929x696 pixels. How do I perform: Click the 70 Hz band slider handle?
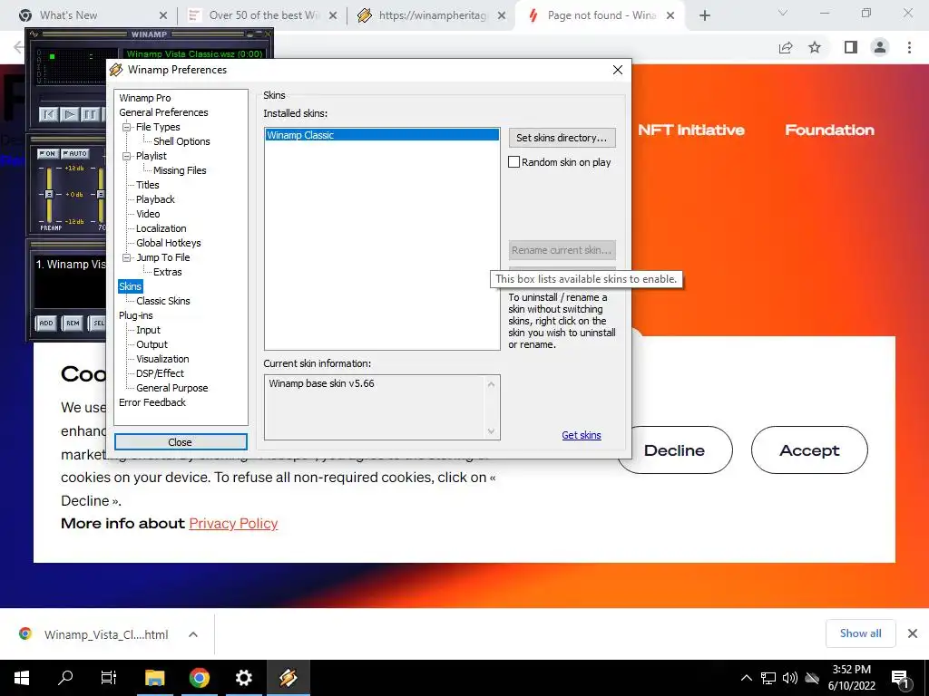click(101, 194)
